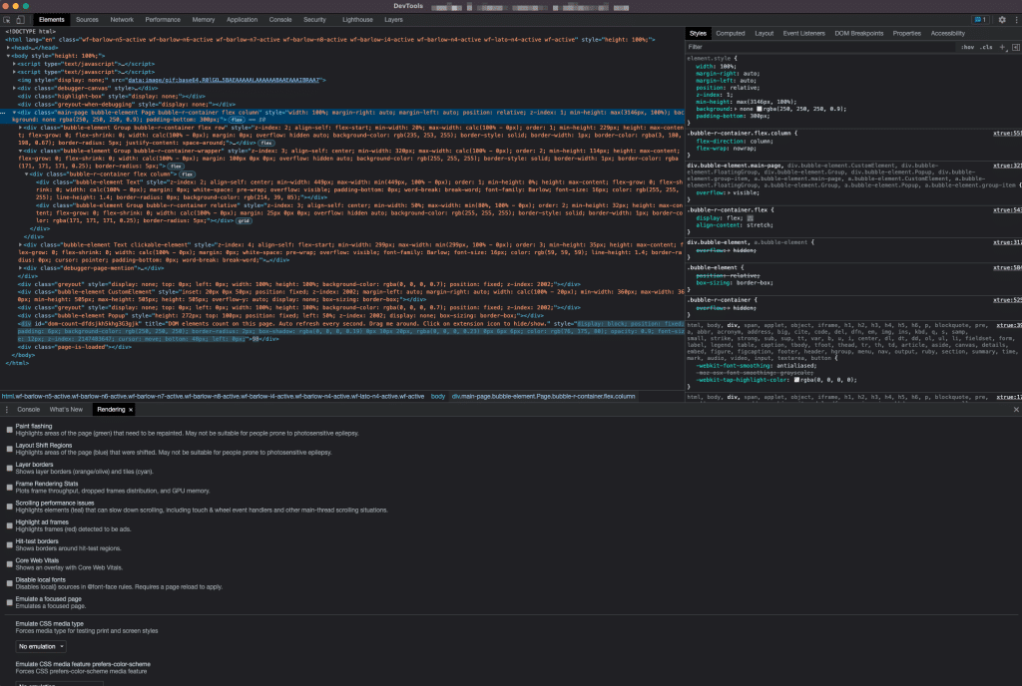Collapse the body element node
Screen dimensions: 1022x686
click(x=9, y=55)
